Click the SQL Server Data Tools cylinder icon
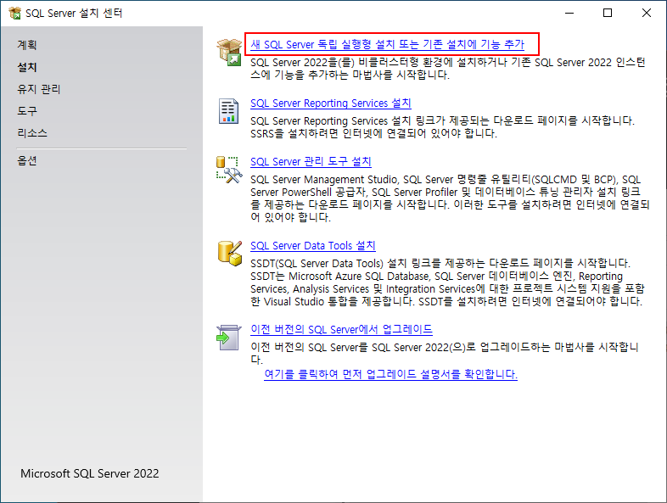Viewport: 667px width, 503px height. click(230, 253)
